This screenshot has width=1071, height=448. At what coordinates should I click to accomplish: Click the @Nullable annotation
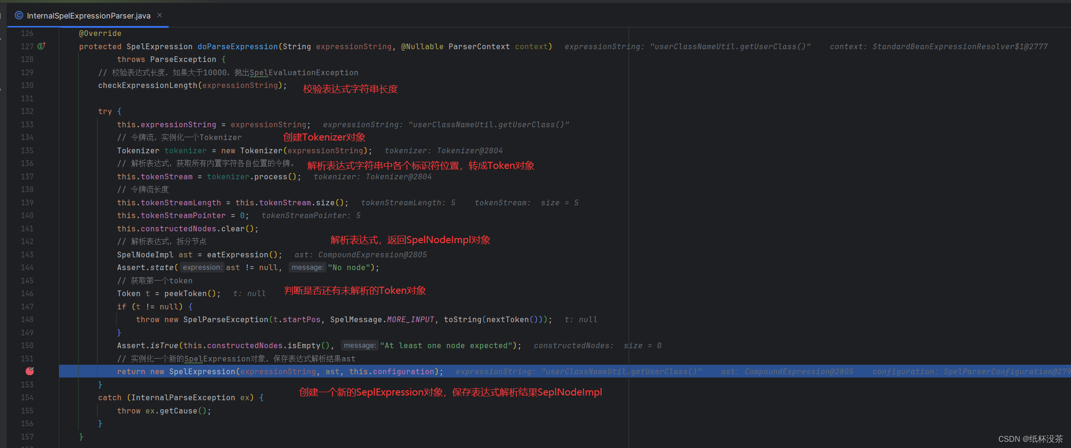pos(422,46)
